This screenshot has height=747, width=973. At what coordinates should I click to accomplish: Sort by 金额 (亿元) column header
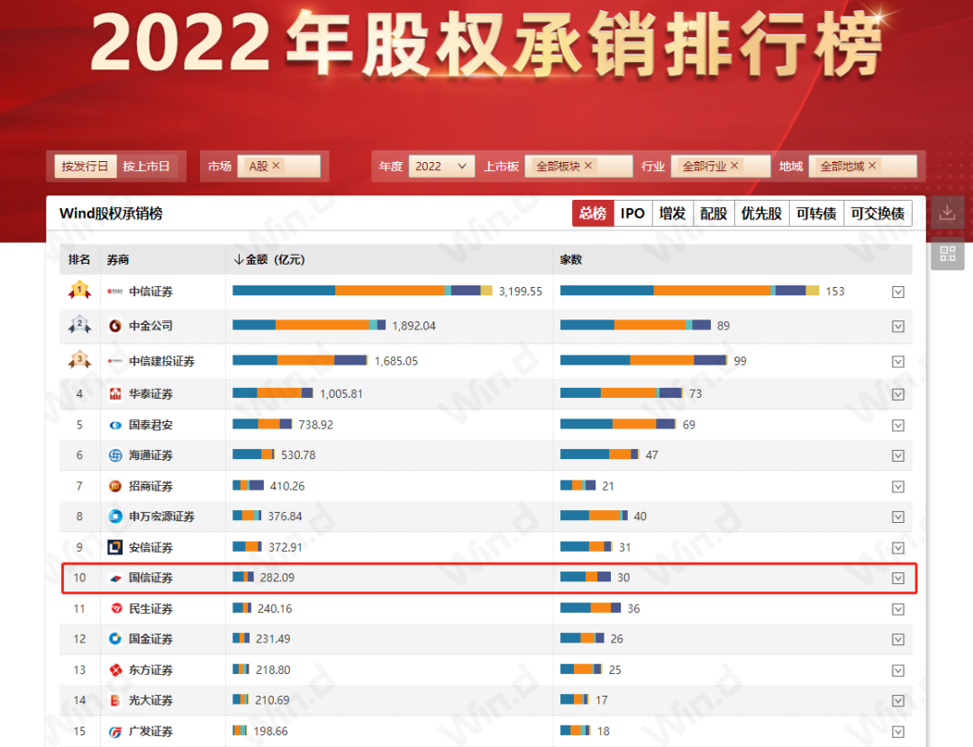(x=268, y=260)
